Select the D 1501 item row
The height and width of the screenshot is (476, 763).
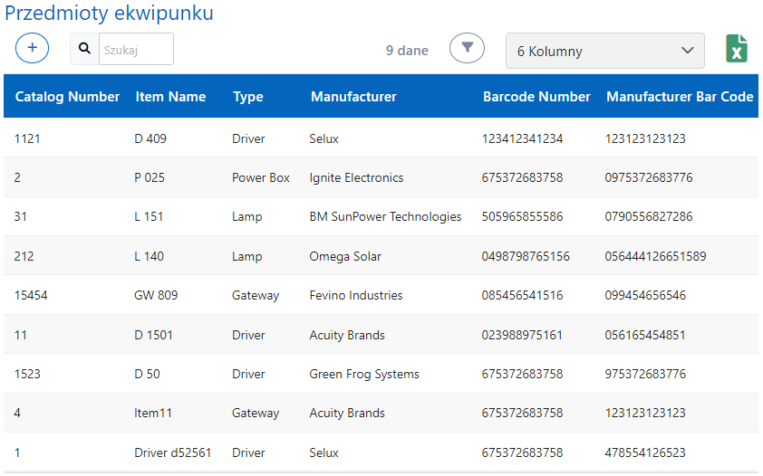153,335
